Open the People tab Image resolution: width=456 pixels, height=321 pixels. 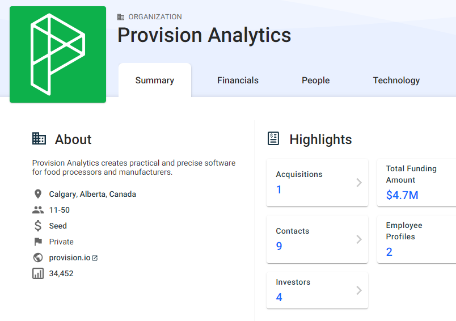pos(315,81)
